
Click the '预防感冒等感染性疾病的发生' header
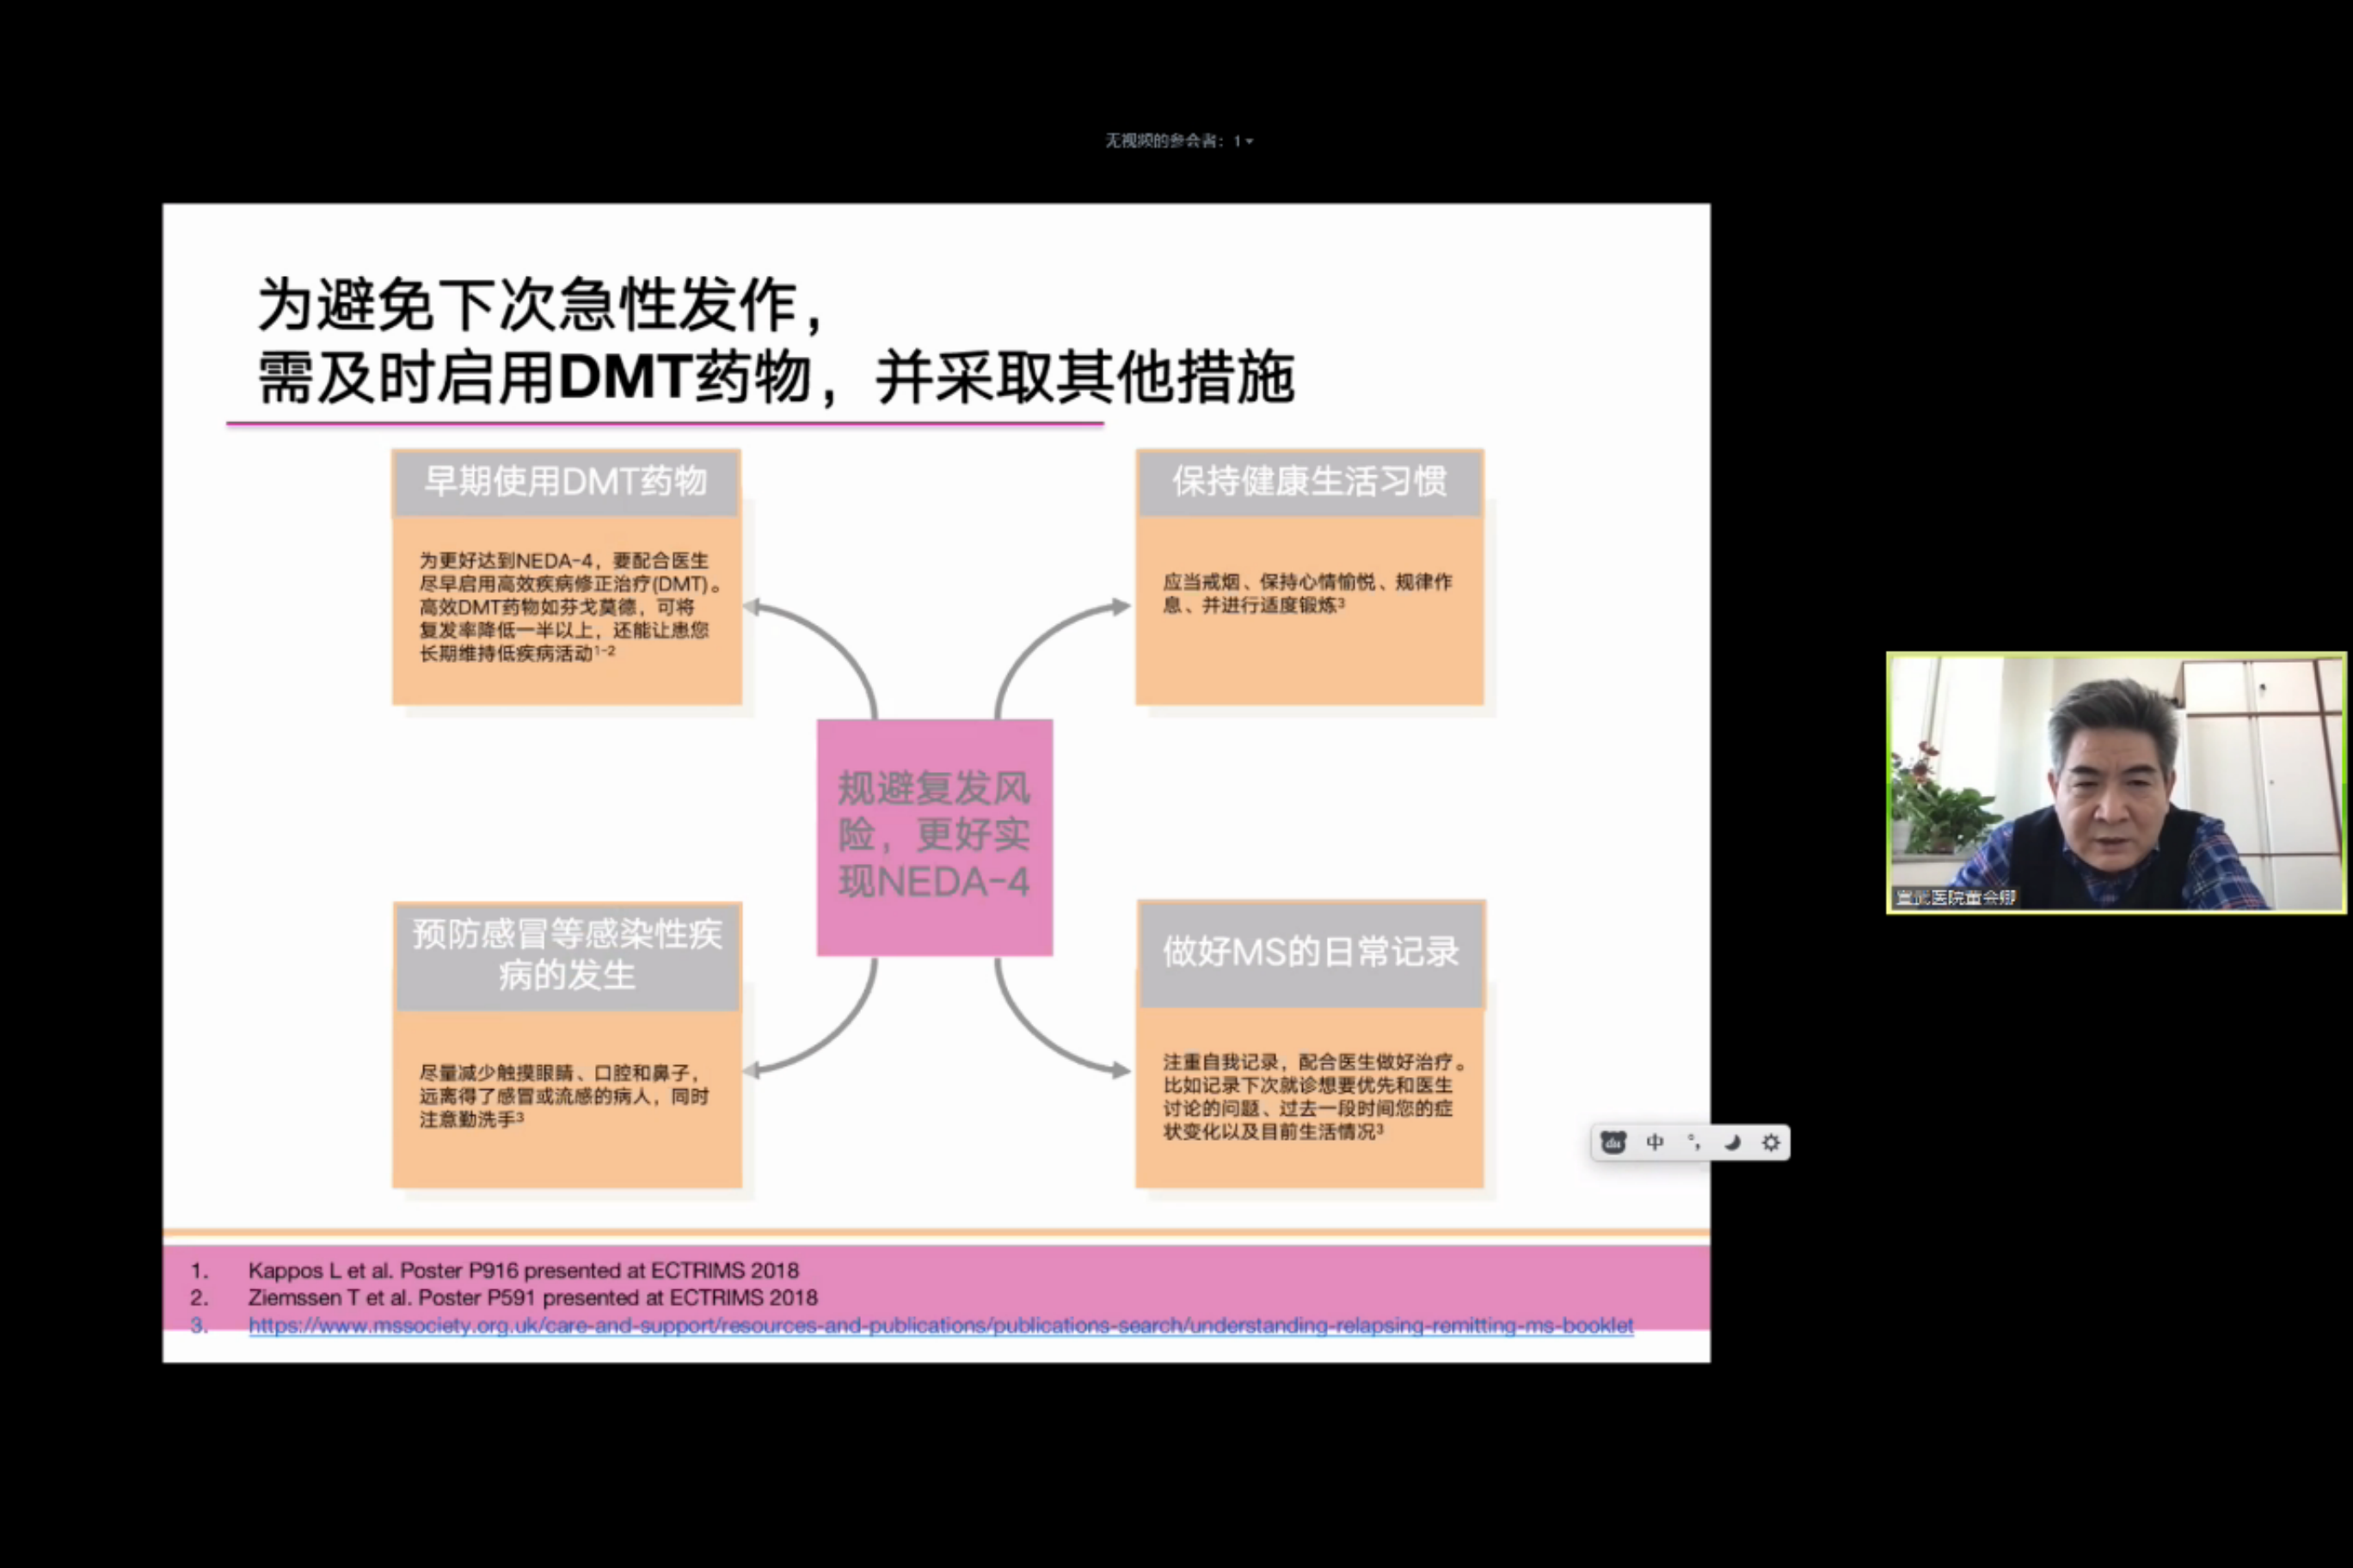[566, 955]
